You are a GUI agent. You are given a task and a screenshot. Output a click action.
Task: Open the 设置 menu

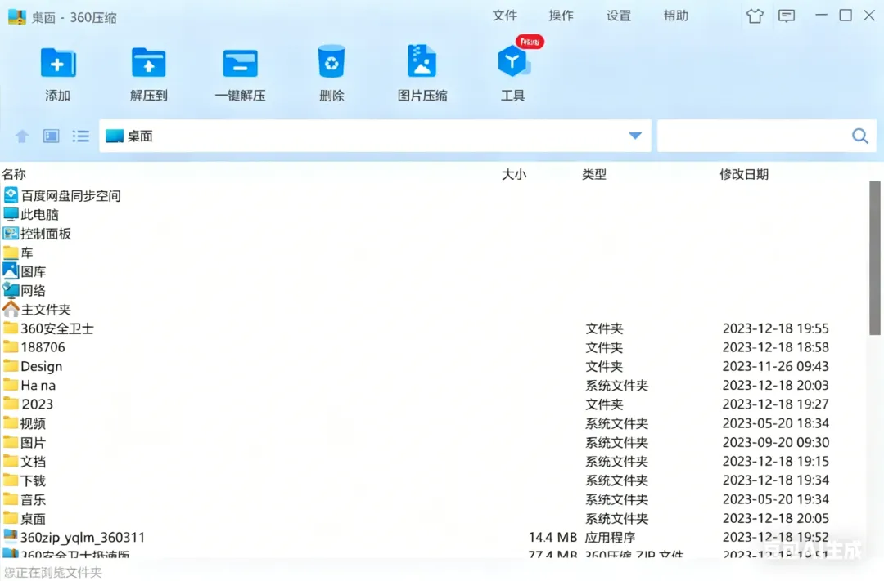(x=619, y=16)
